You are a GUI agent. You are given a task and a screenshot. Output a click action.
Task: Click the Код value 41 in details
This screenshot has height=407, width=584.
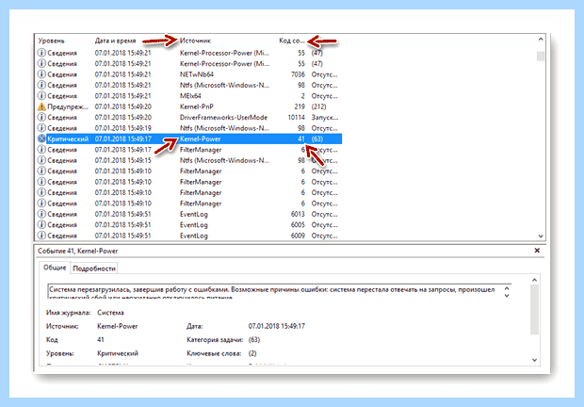[x=101, y=340]
